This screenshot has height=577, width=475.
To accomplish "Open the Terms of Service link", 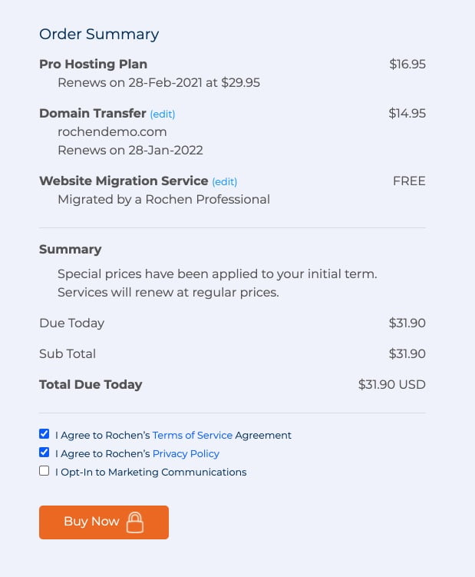I will [193, 435].
